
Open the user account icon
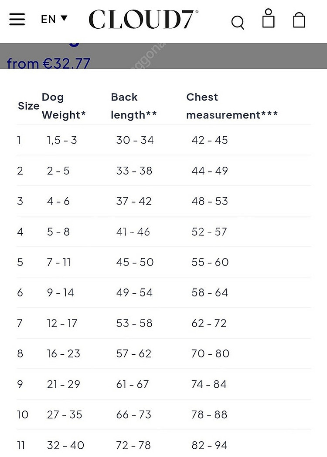tap(268, 18)
